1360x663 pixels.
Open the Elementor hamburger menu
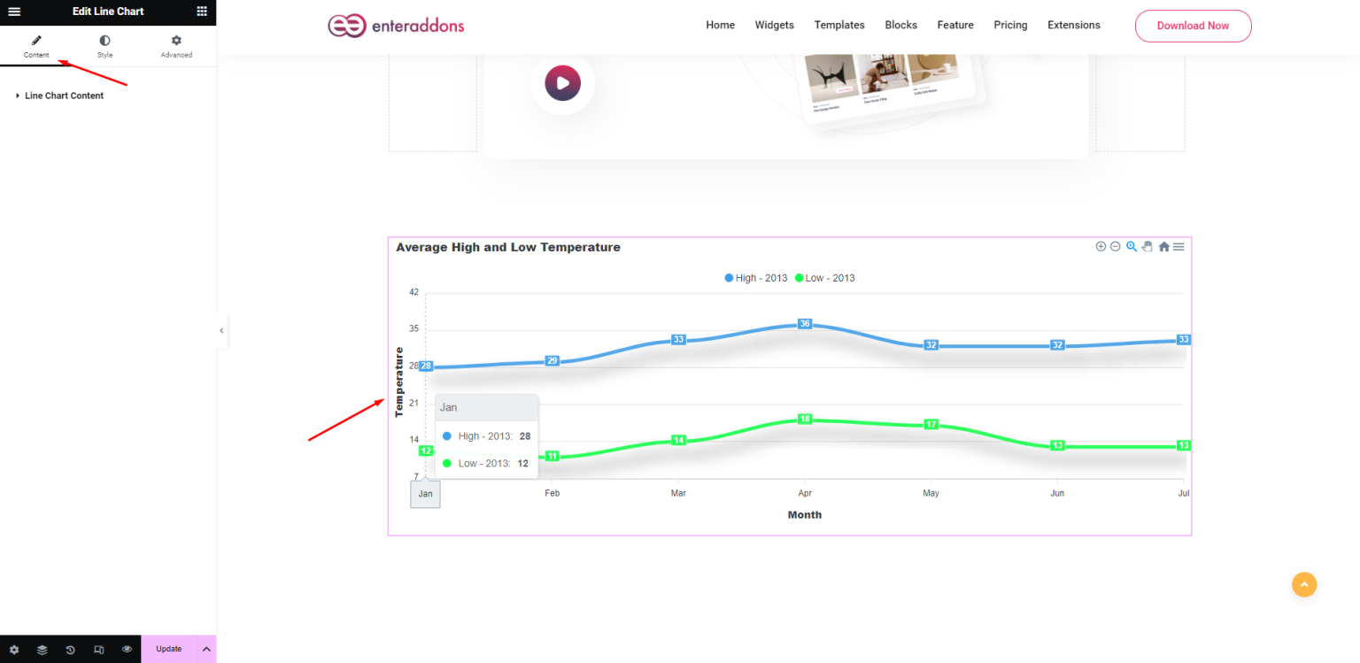(13, 12)
